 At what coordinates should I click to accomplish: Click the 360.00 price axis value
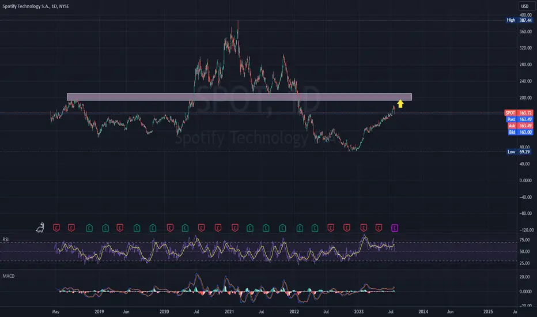tap(525, 32)
